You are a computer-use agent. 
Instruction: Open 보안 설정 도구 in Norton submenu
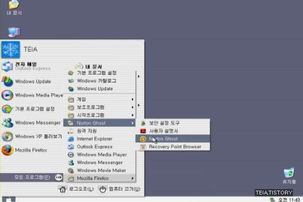tap(172, 123)
